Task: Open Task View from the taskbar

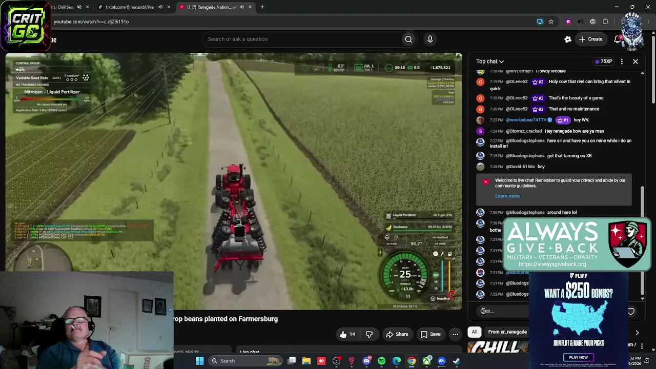Action: pos(292,361)
